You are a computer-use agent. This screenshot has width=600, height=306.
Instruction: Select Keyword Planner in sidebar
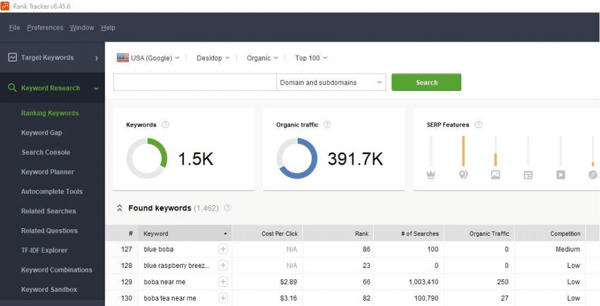[47, 172]
